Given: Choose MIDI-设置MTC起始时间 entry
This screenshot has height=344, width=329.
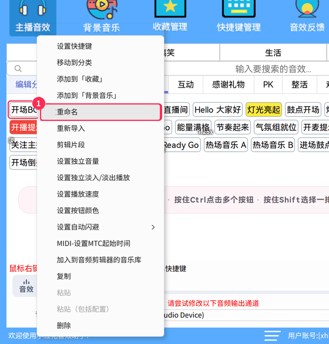Looking at the screenshot, I should [100, 244].
